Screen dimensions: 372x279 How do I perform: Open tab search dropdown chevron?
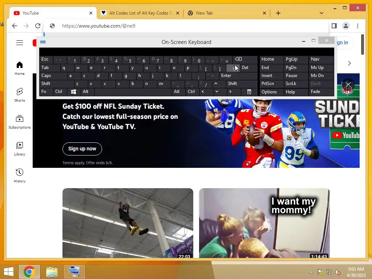tap(322, 13)
